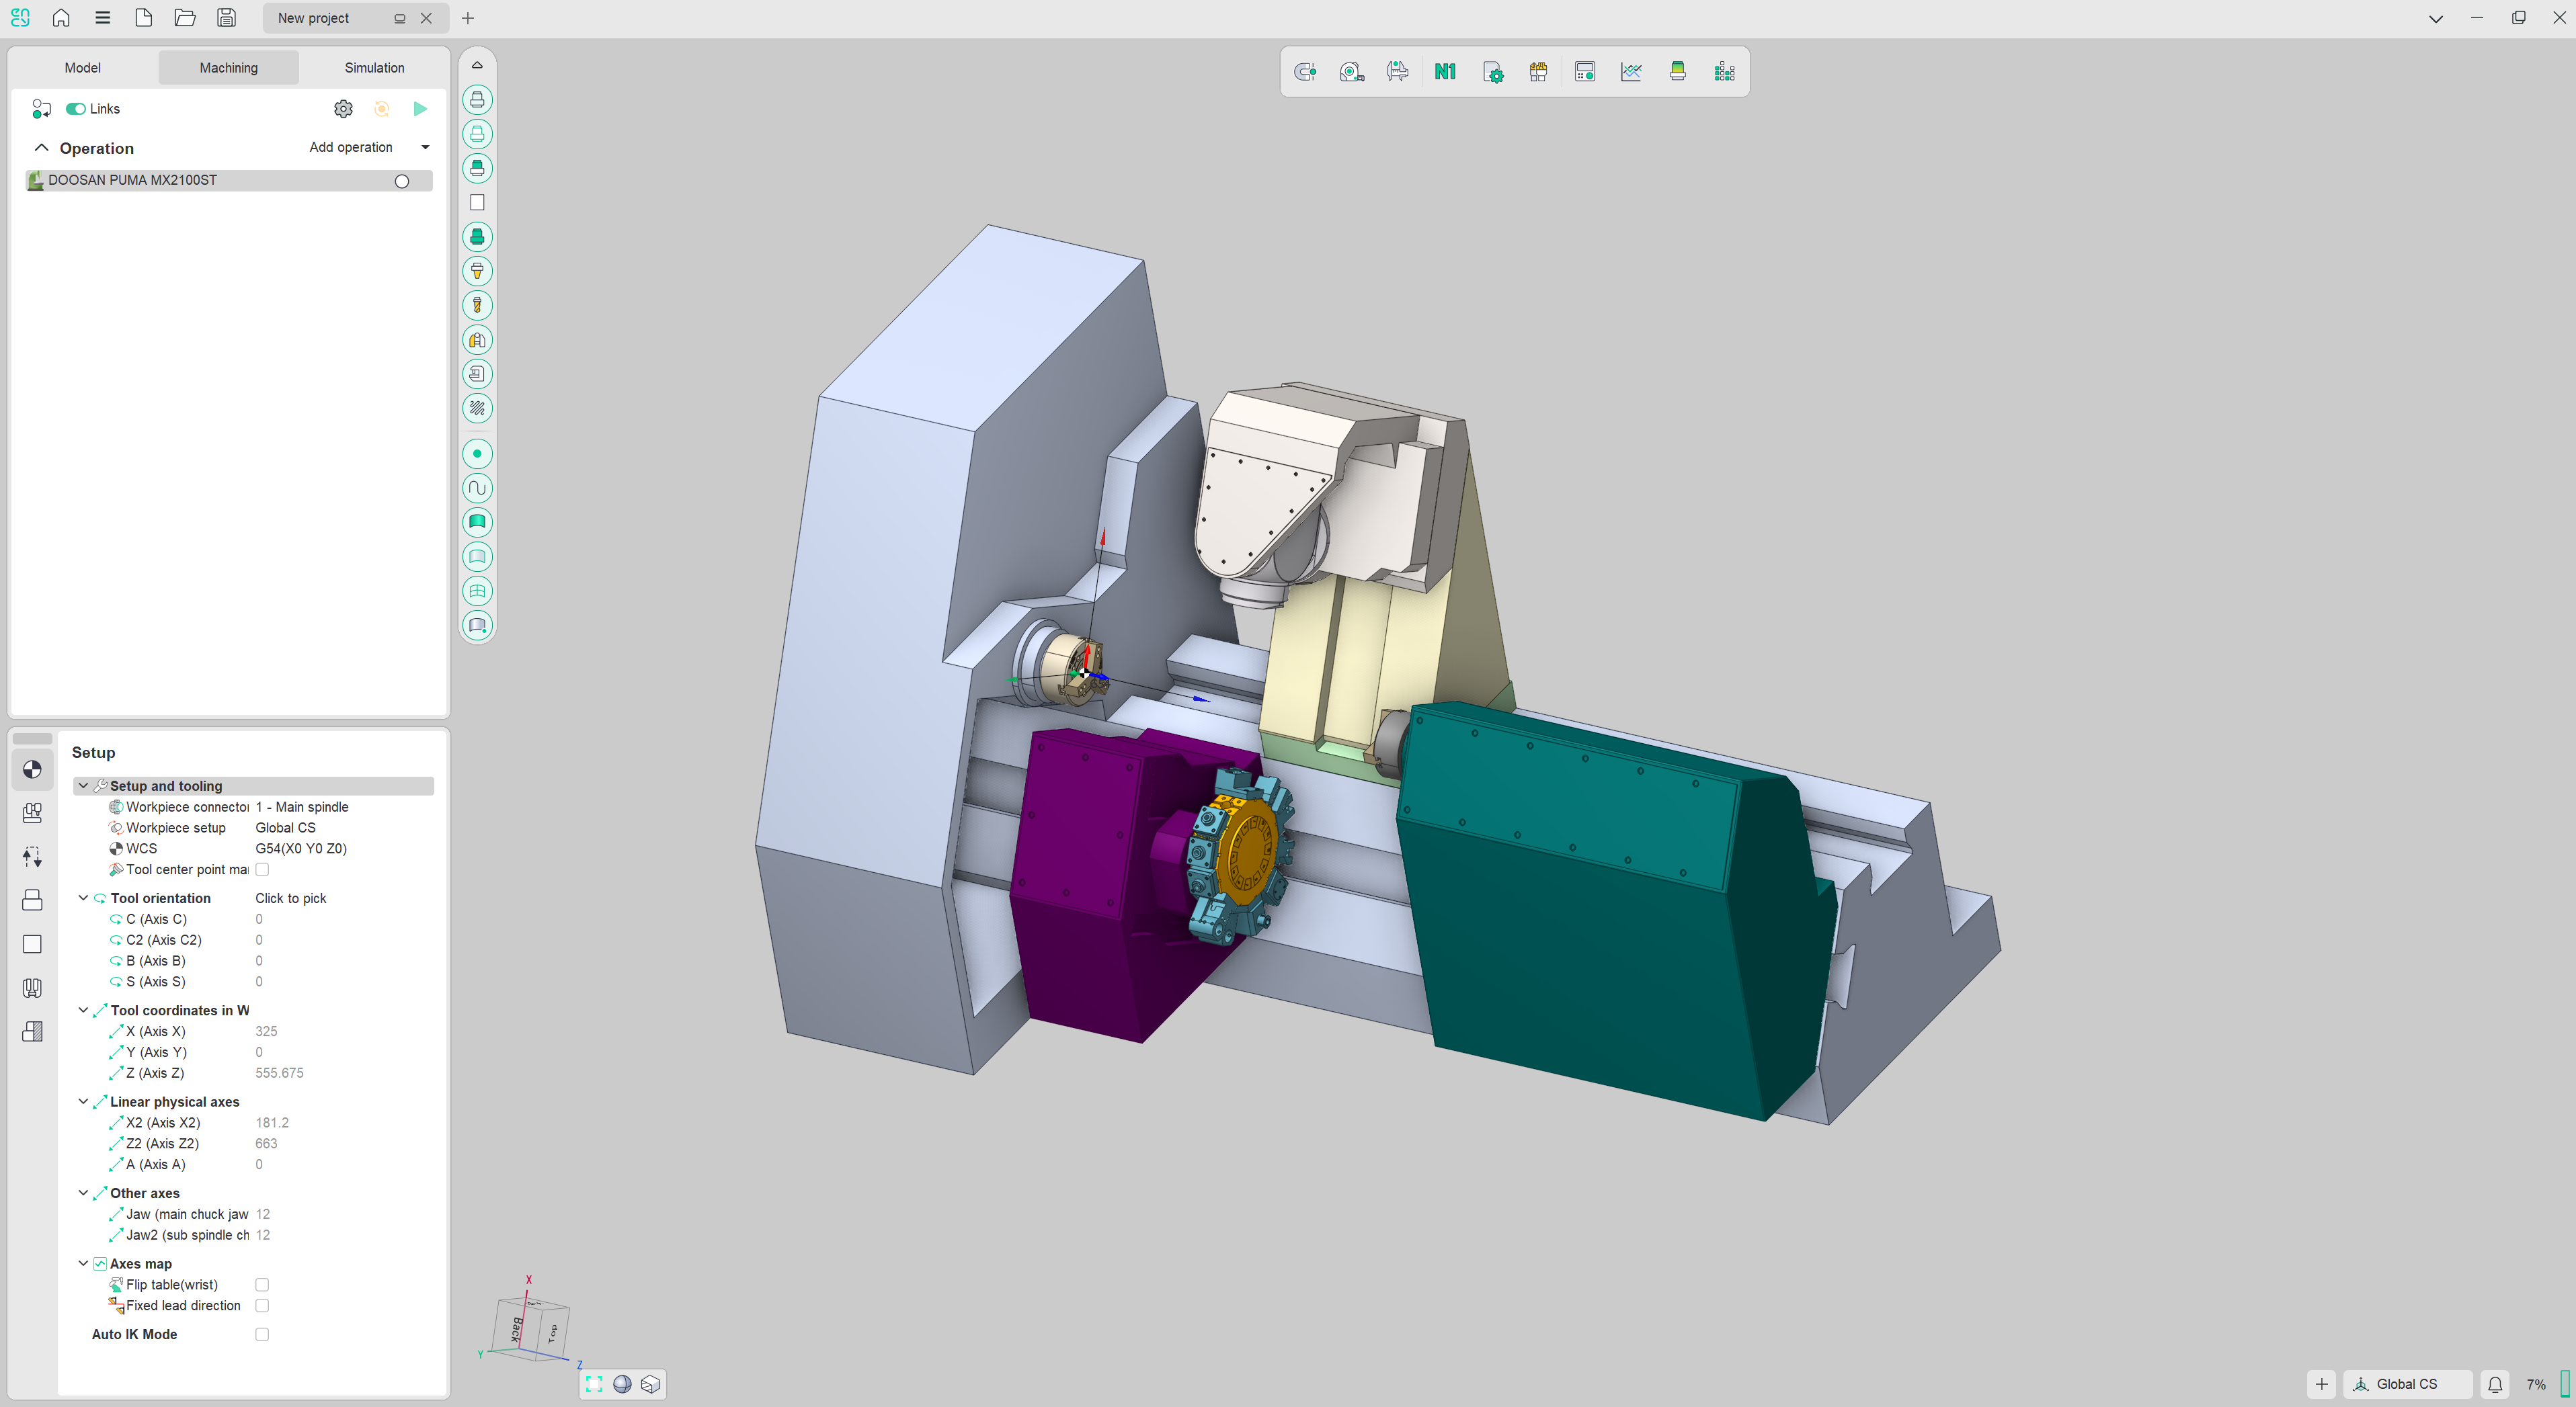Open the line graph chart icon

1631,72
